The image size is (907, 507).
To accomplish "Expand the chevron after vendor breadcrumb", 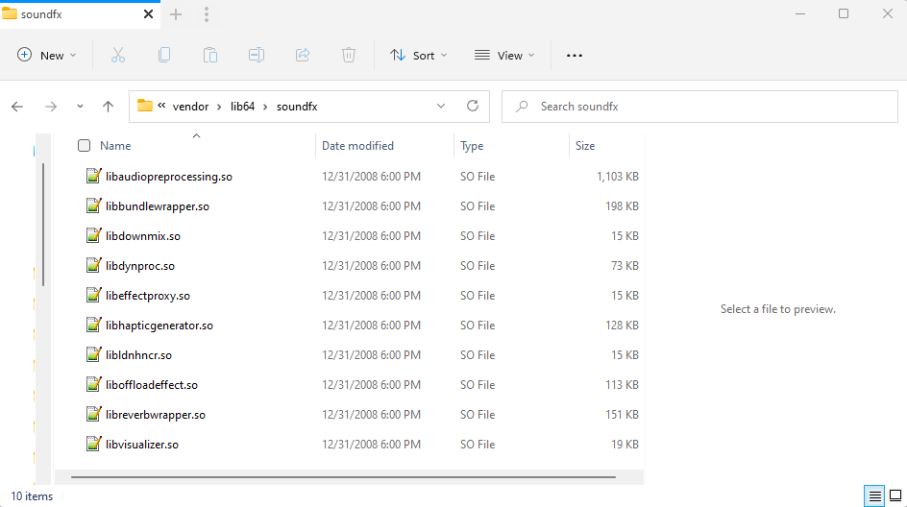I will click(x=219, y=107).
